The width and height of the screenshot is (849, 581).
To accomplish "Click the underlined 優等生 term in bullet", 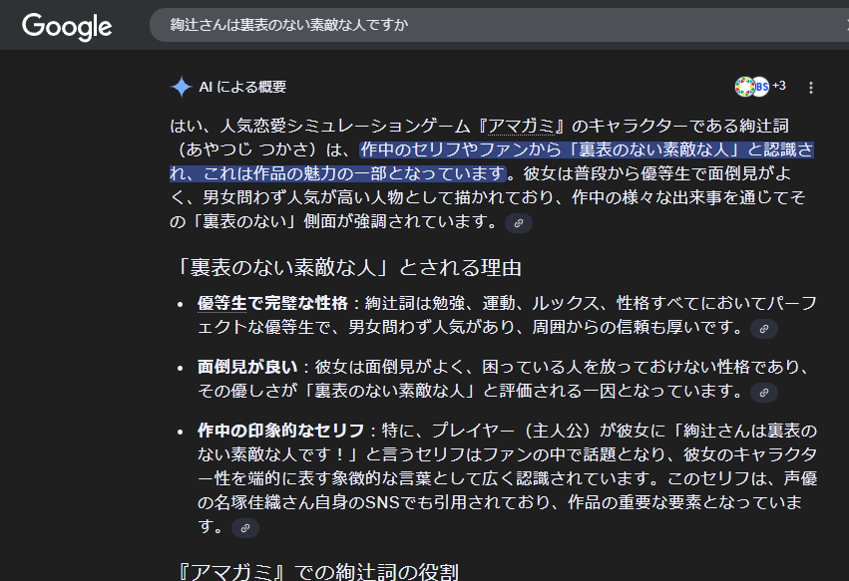I will [x=222, y=303].
